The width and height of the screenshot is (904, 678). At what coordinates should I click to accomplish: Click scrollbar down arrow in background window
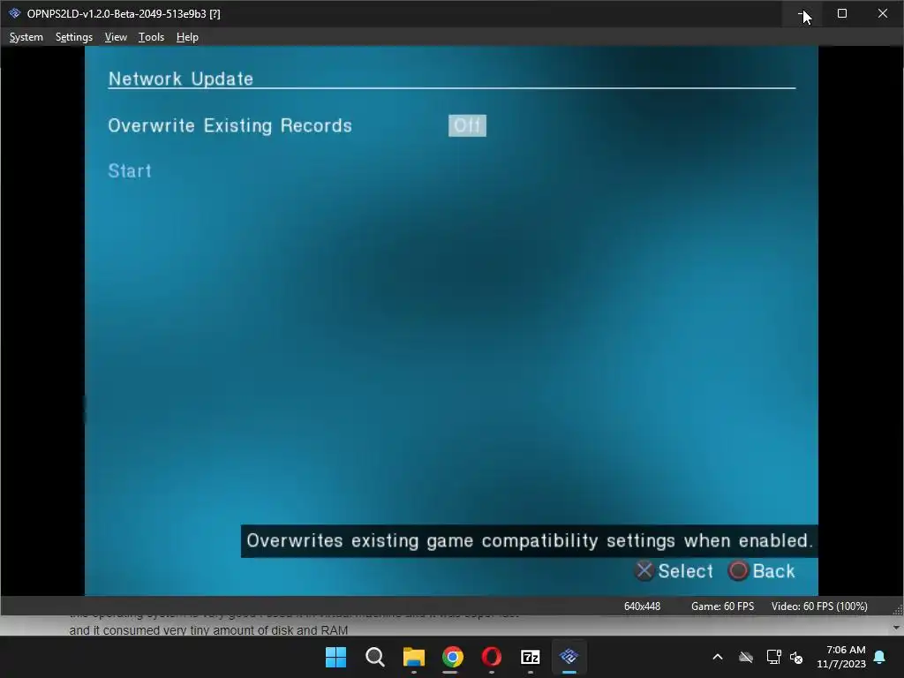897,628
